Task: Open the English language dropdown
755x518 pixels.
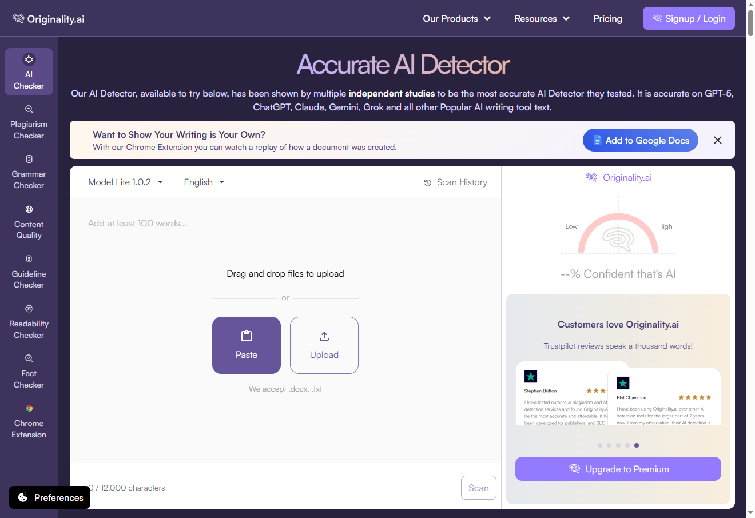Action: (x=204, y=182)
